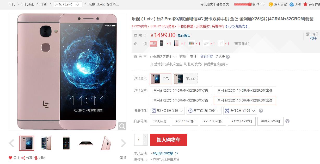
Task: Choose ¥132.41×12期 installment option
Action: [x=242, y=121]
